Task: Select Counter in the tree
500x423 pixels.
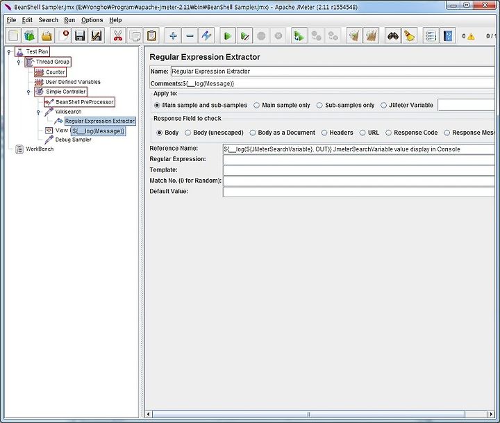Action: (x=51, y=72)
